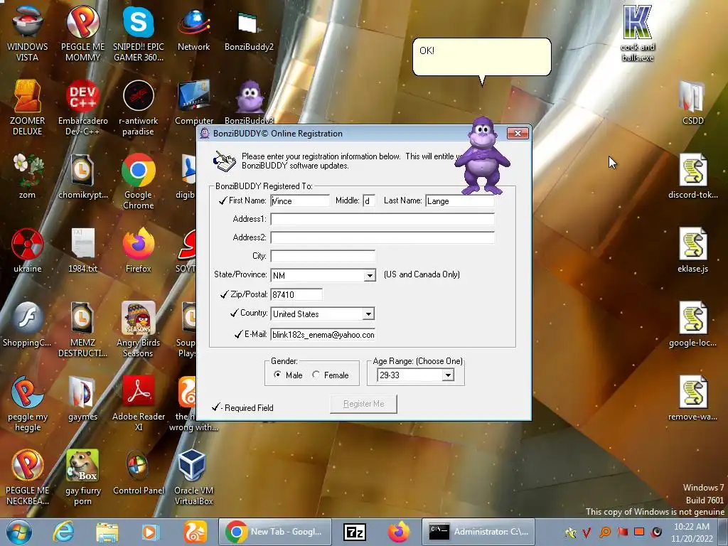Open the ZOOMER DELUXE icon
This screenshot has height=546, width=728.
click(28, 107)
